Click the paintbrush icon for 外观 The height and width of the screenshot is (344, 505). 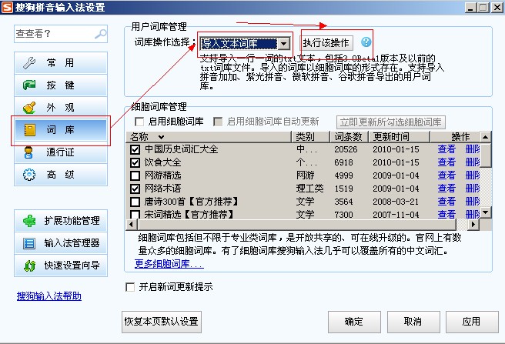coord(29,108)
